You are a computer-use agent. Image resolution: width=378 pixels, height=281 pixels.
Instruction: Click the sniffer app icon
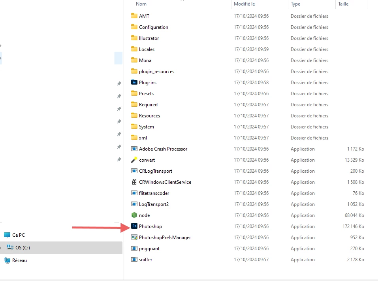(x=134, y=260)
